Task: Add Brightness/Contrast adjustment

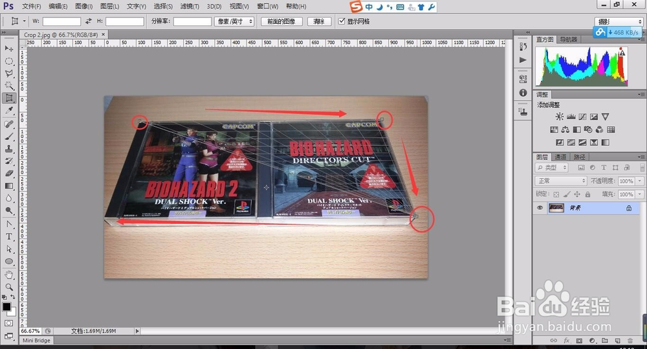Action: coord(560,117)
